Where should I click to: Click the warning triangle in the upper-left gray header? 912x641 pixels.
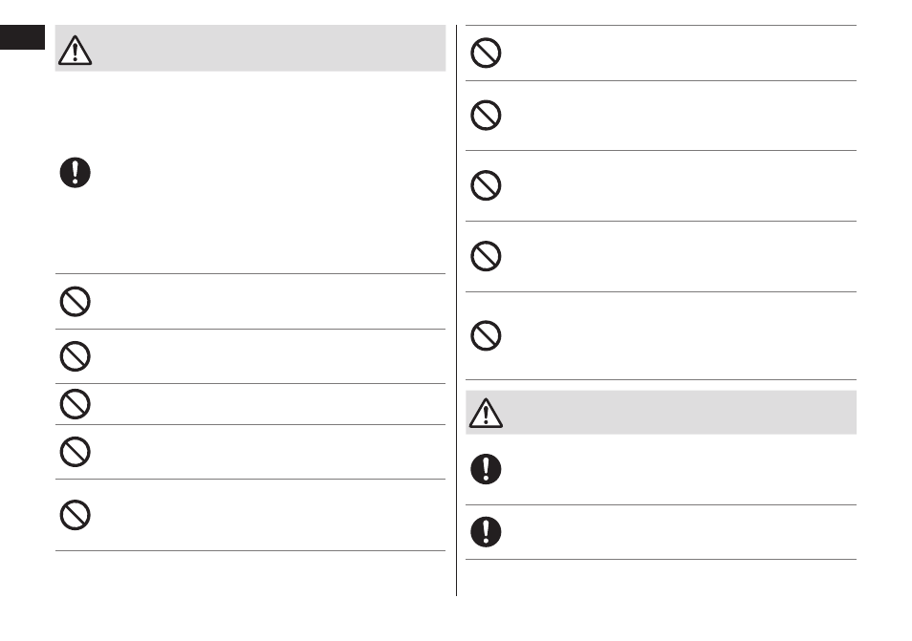click(x=75, y=51)
